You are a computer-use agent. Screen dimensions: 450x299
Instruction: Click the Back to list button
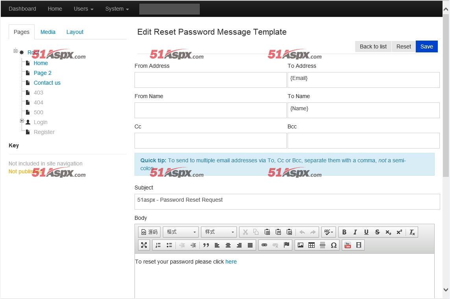(x=373, y=46)
